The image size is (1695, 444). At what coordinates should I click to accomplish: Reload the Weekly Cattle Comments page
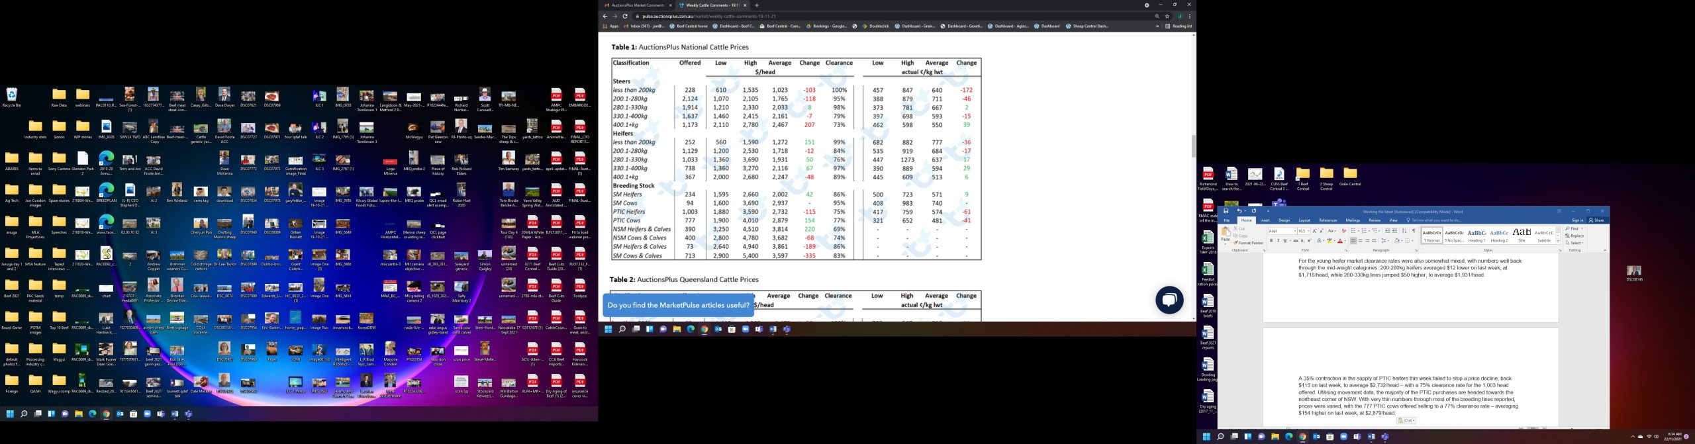click(625, 16)
